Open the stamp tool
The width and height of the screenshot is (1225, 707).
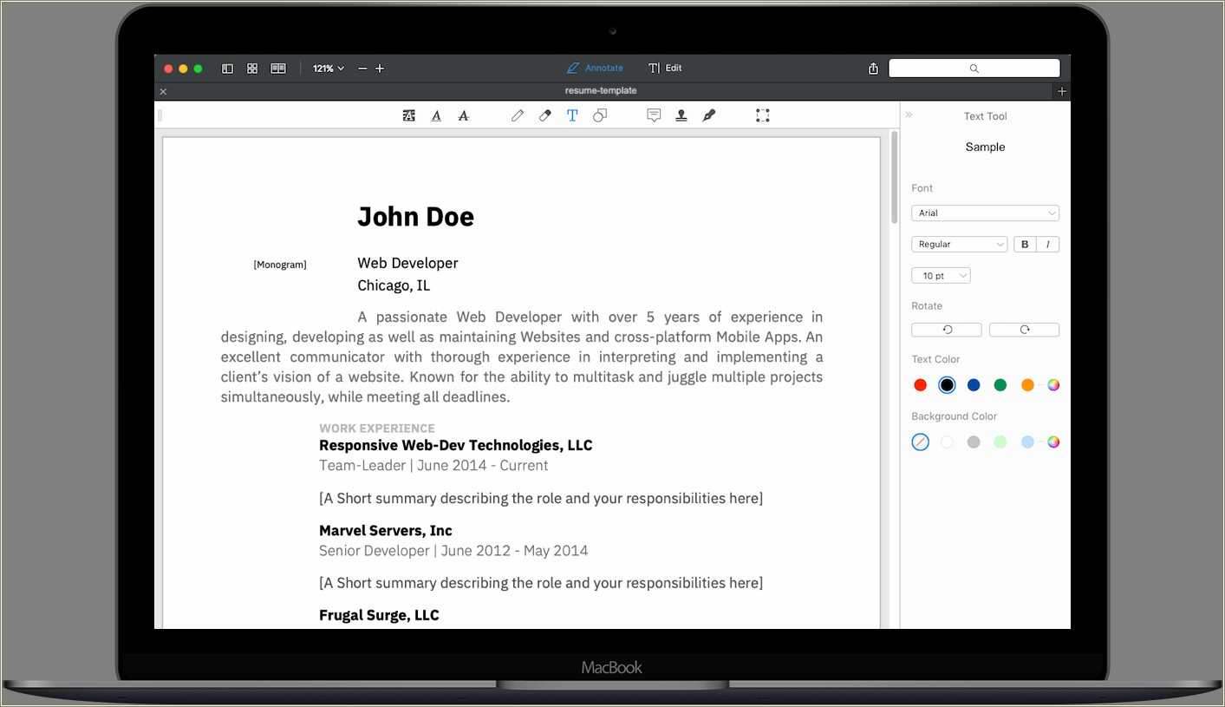(x=681, y=115)
